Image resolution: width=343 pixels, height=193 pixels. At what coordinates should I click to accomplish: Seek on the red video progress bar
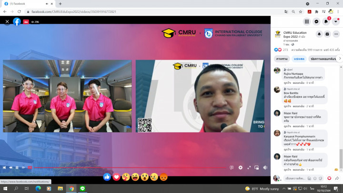tap(130, 168)
